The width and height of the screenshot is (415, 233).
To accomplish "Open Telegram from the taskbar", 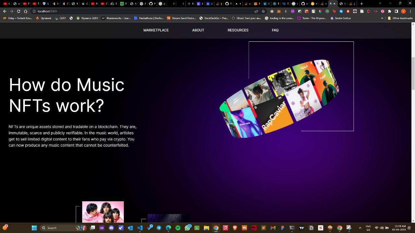I will (x=159, y=228).
